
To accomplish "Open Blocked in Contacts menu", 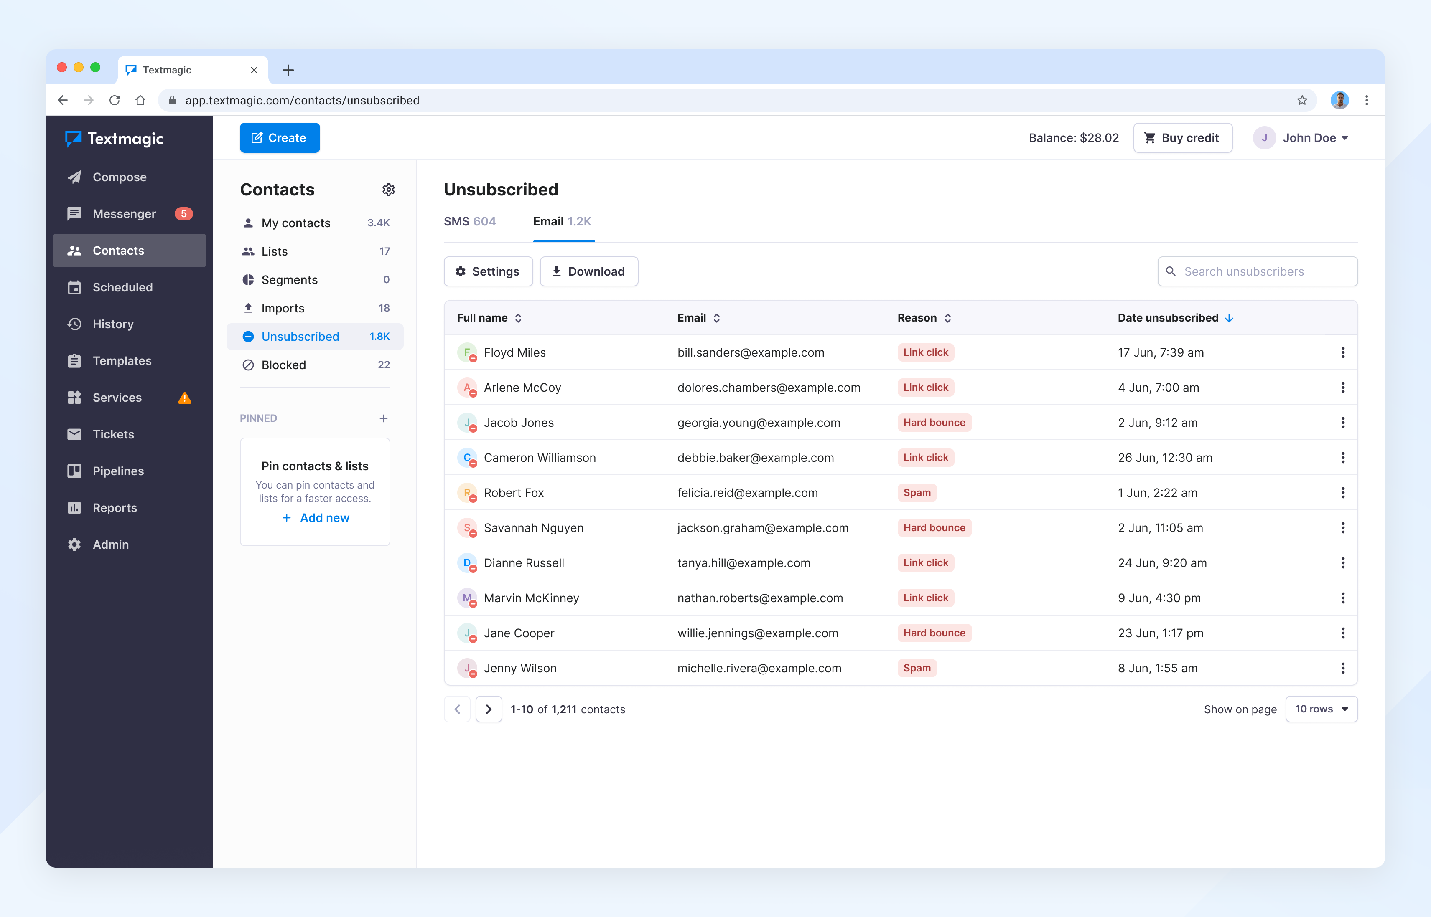I will point(315,365).
